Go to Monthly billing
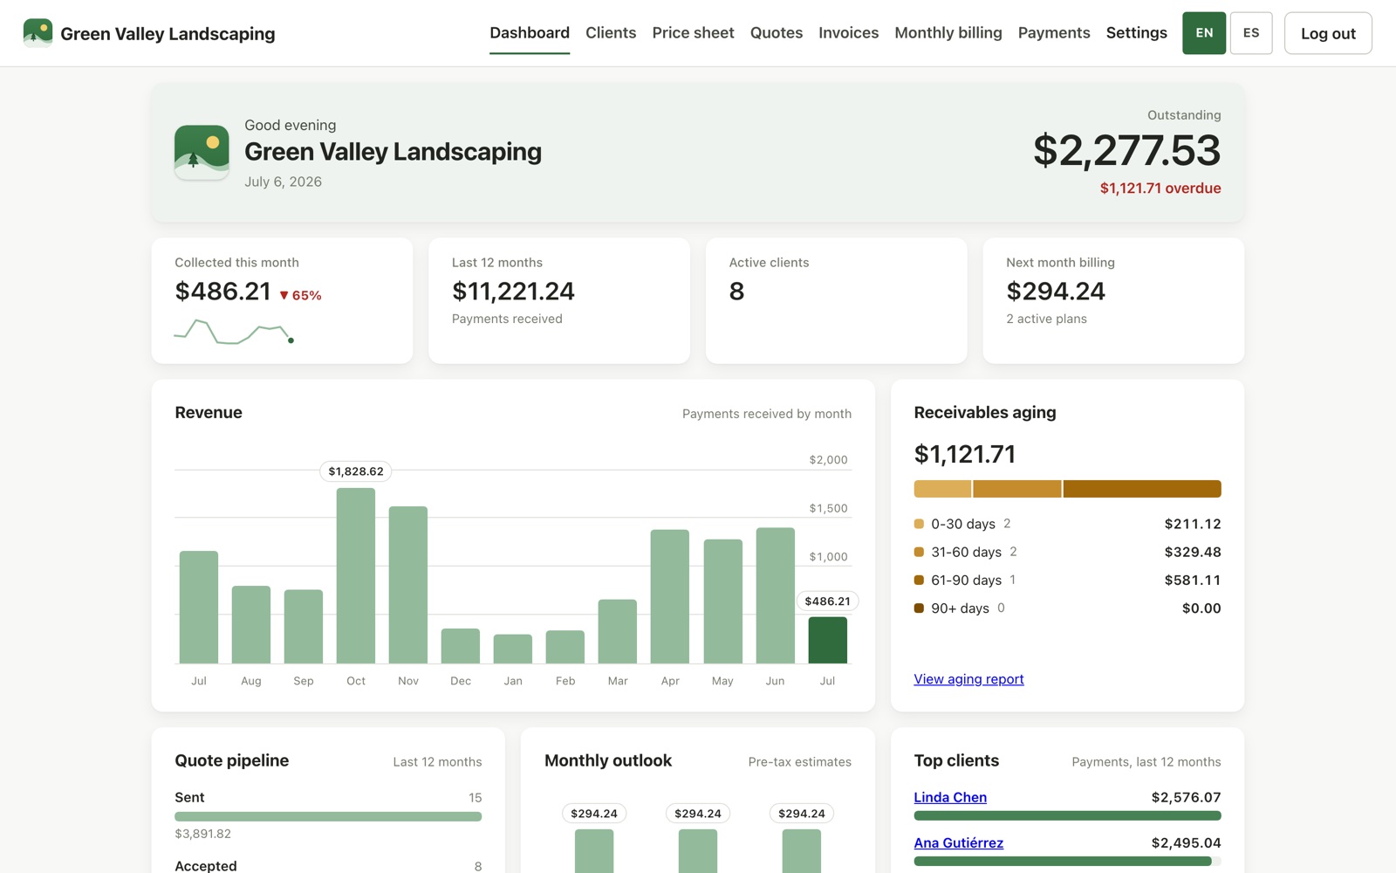The height and width of the screenshot is (873, 1396). point(948,32)
